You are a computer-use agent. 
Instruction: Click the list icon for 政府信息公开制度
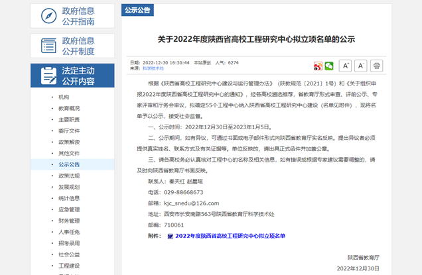(48, 45)
